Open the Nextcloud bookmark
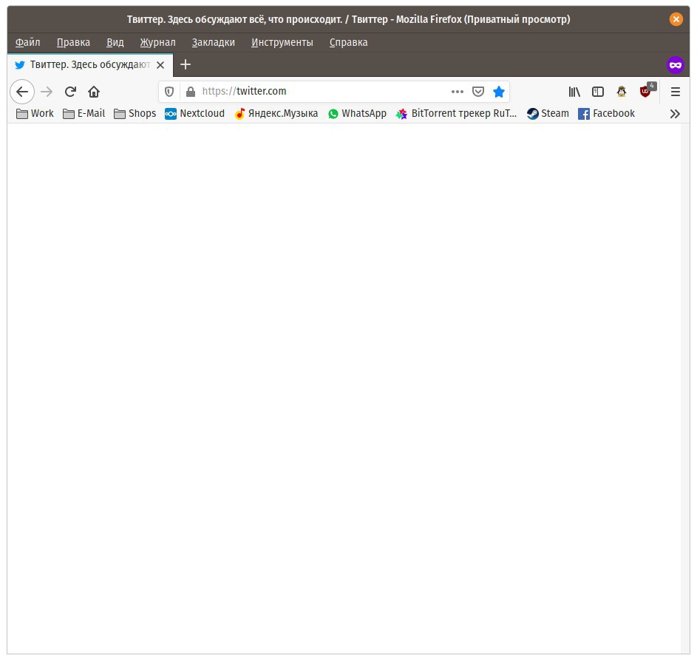Screen dimensions: 697x661 pos(194,114)
